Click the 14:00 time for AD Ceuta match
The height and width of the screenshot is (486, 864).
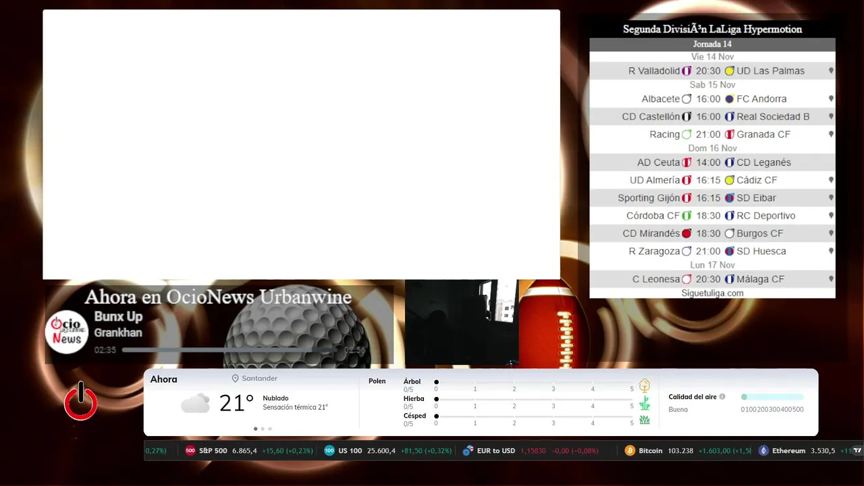click(708, 163)
